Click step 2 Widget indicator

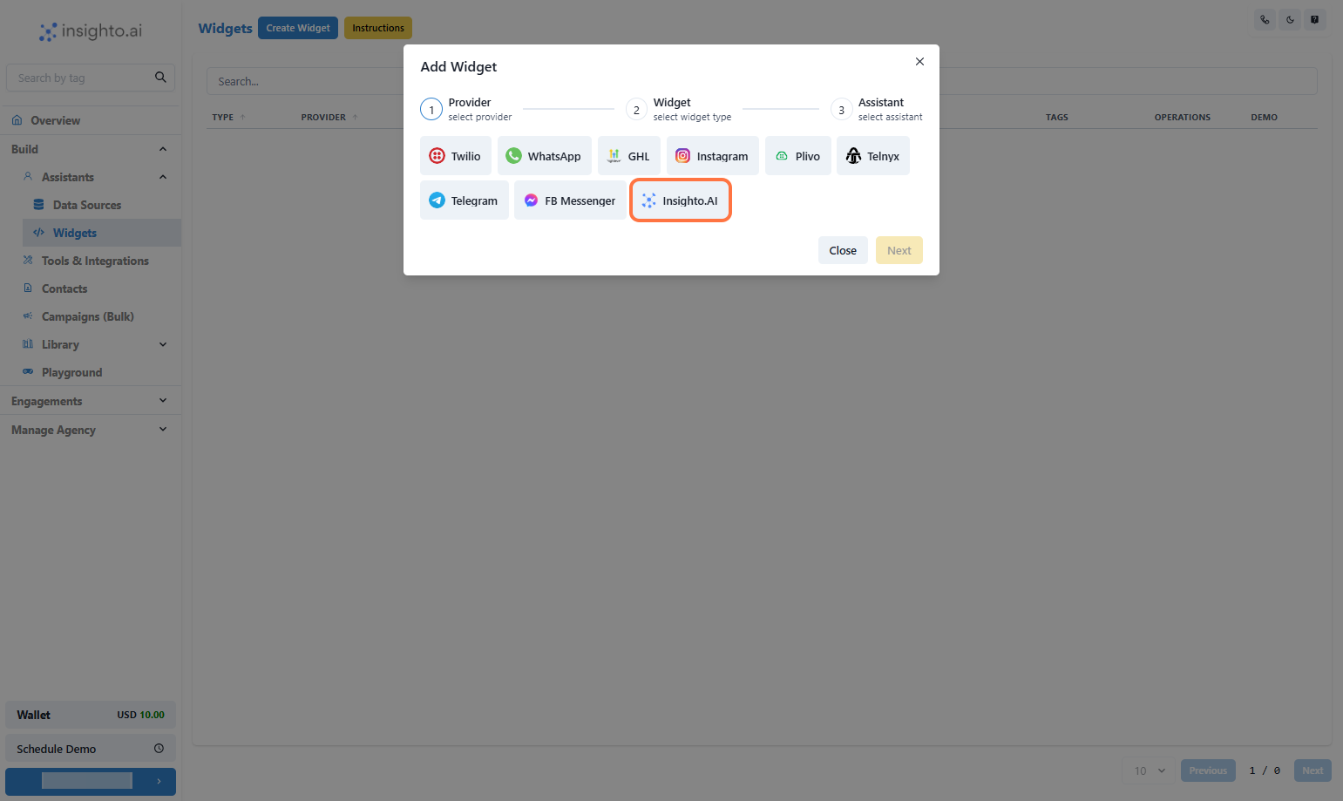tap(636, 110)
